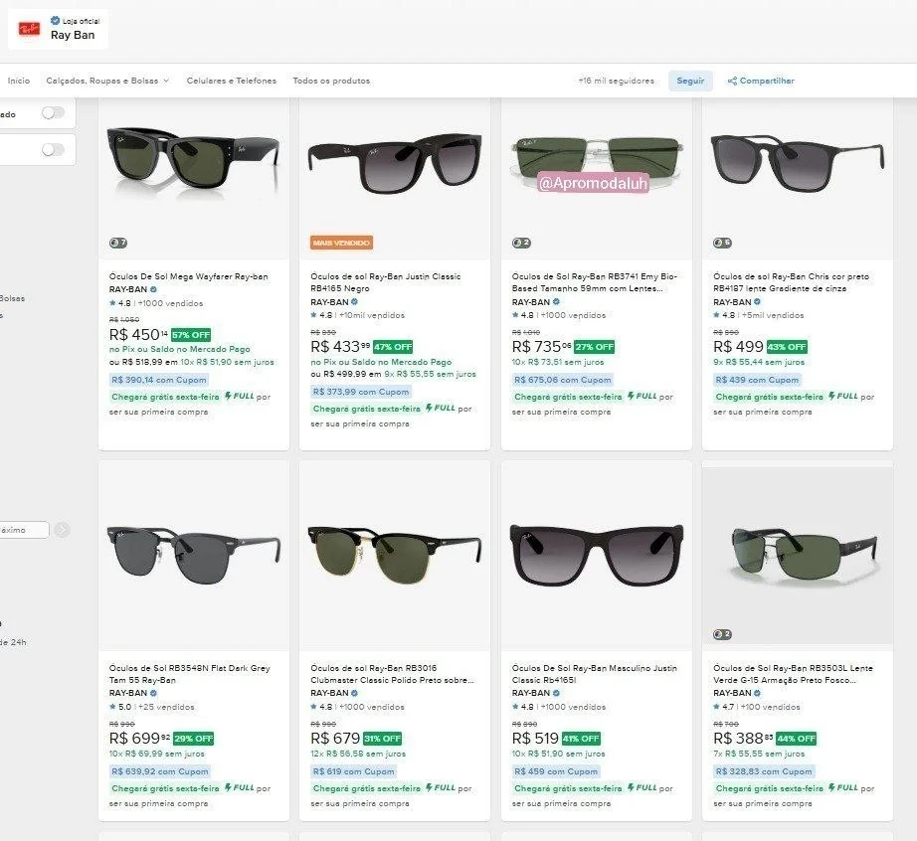Click the 29% OFF discount label

194,739
